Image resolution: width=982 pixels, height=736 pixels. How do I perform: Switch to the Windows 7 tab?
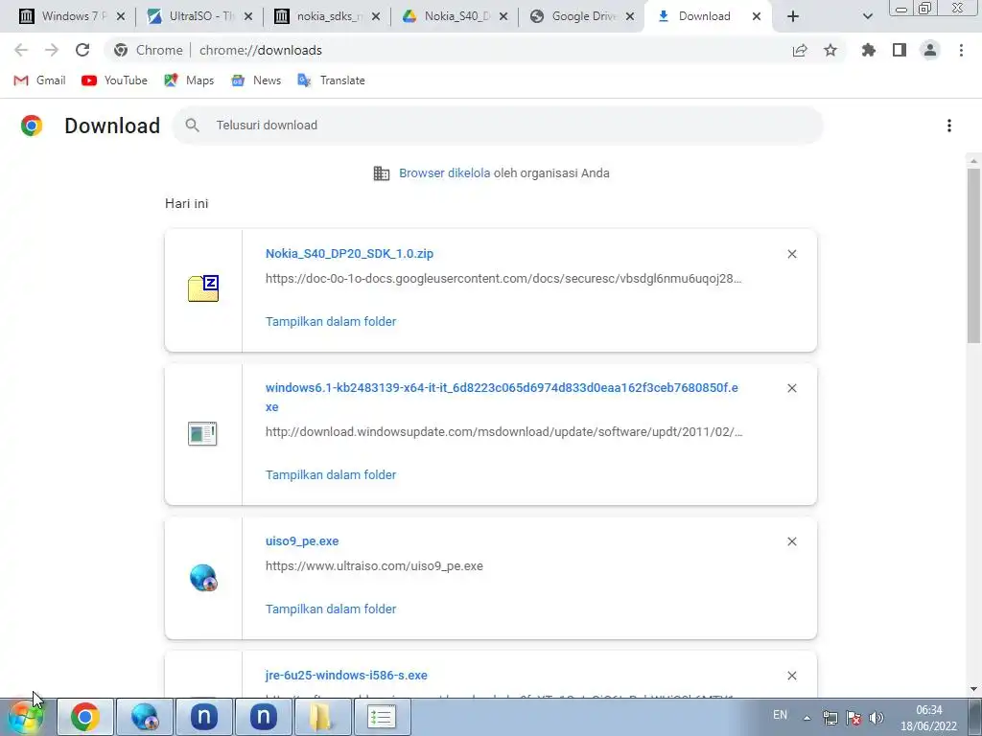[x=71, y=16]
